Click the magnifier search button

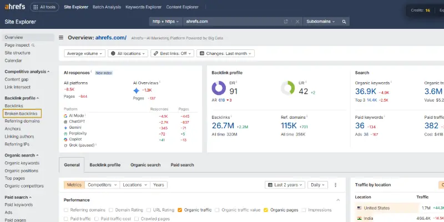344,22
